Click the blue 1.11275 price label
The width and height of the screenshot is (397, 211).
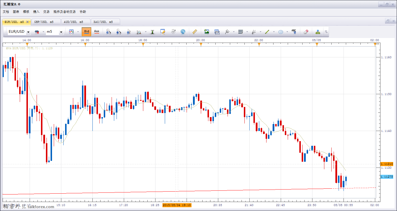pyautogui.click(x=387, y=177)
